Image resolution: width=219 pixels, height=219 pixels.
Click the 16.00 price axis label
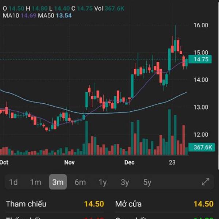coord(201,25)
